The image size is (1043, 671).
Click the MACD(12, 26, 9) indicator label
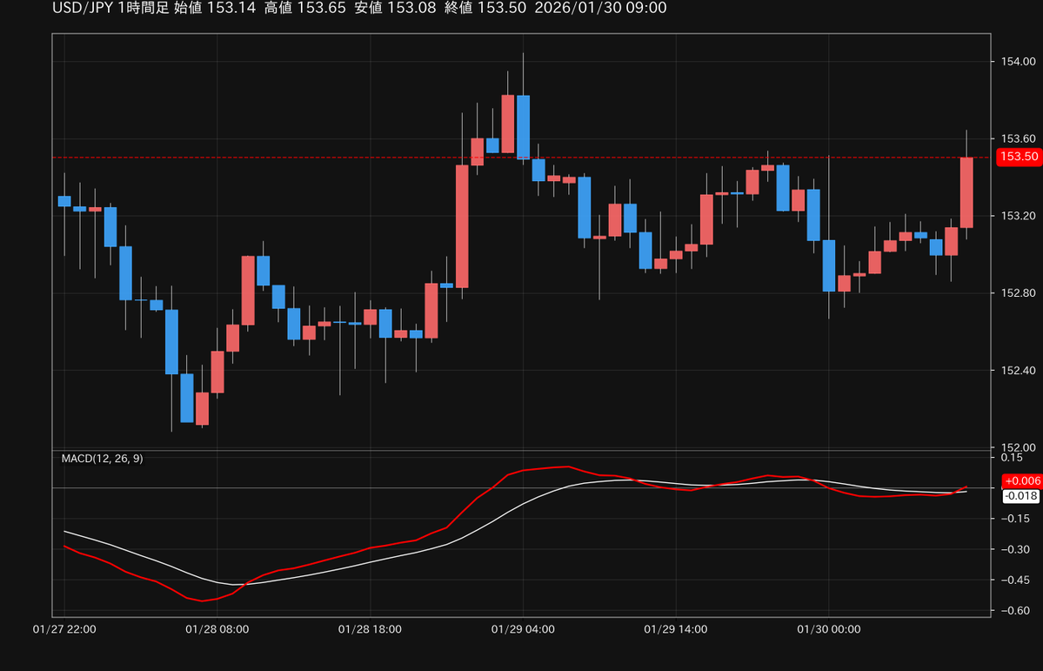coord(102,459)
